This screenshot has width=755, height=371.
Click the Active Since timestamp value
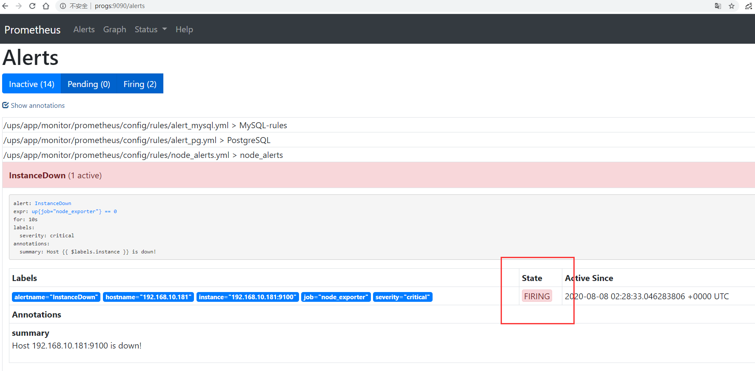click(x=647, y=296)
